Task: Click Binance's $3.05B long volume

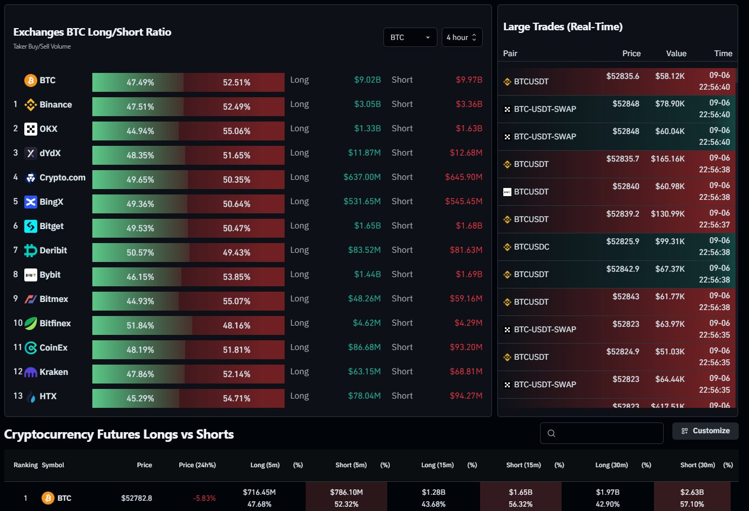Action: click(367, 104)
